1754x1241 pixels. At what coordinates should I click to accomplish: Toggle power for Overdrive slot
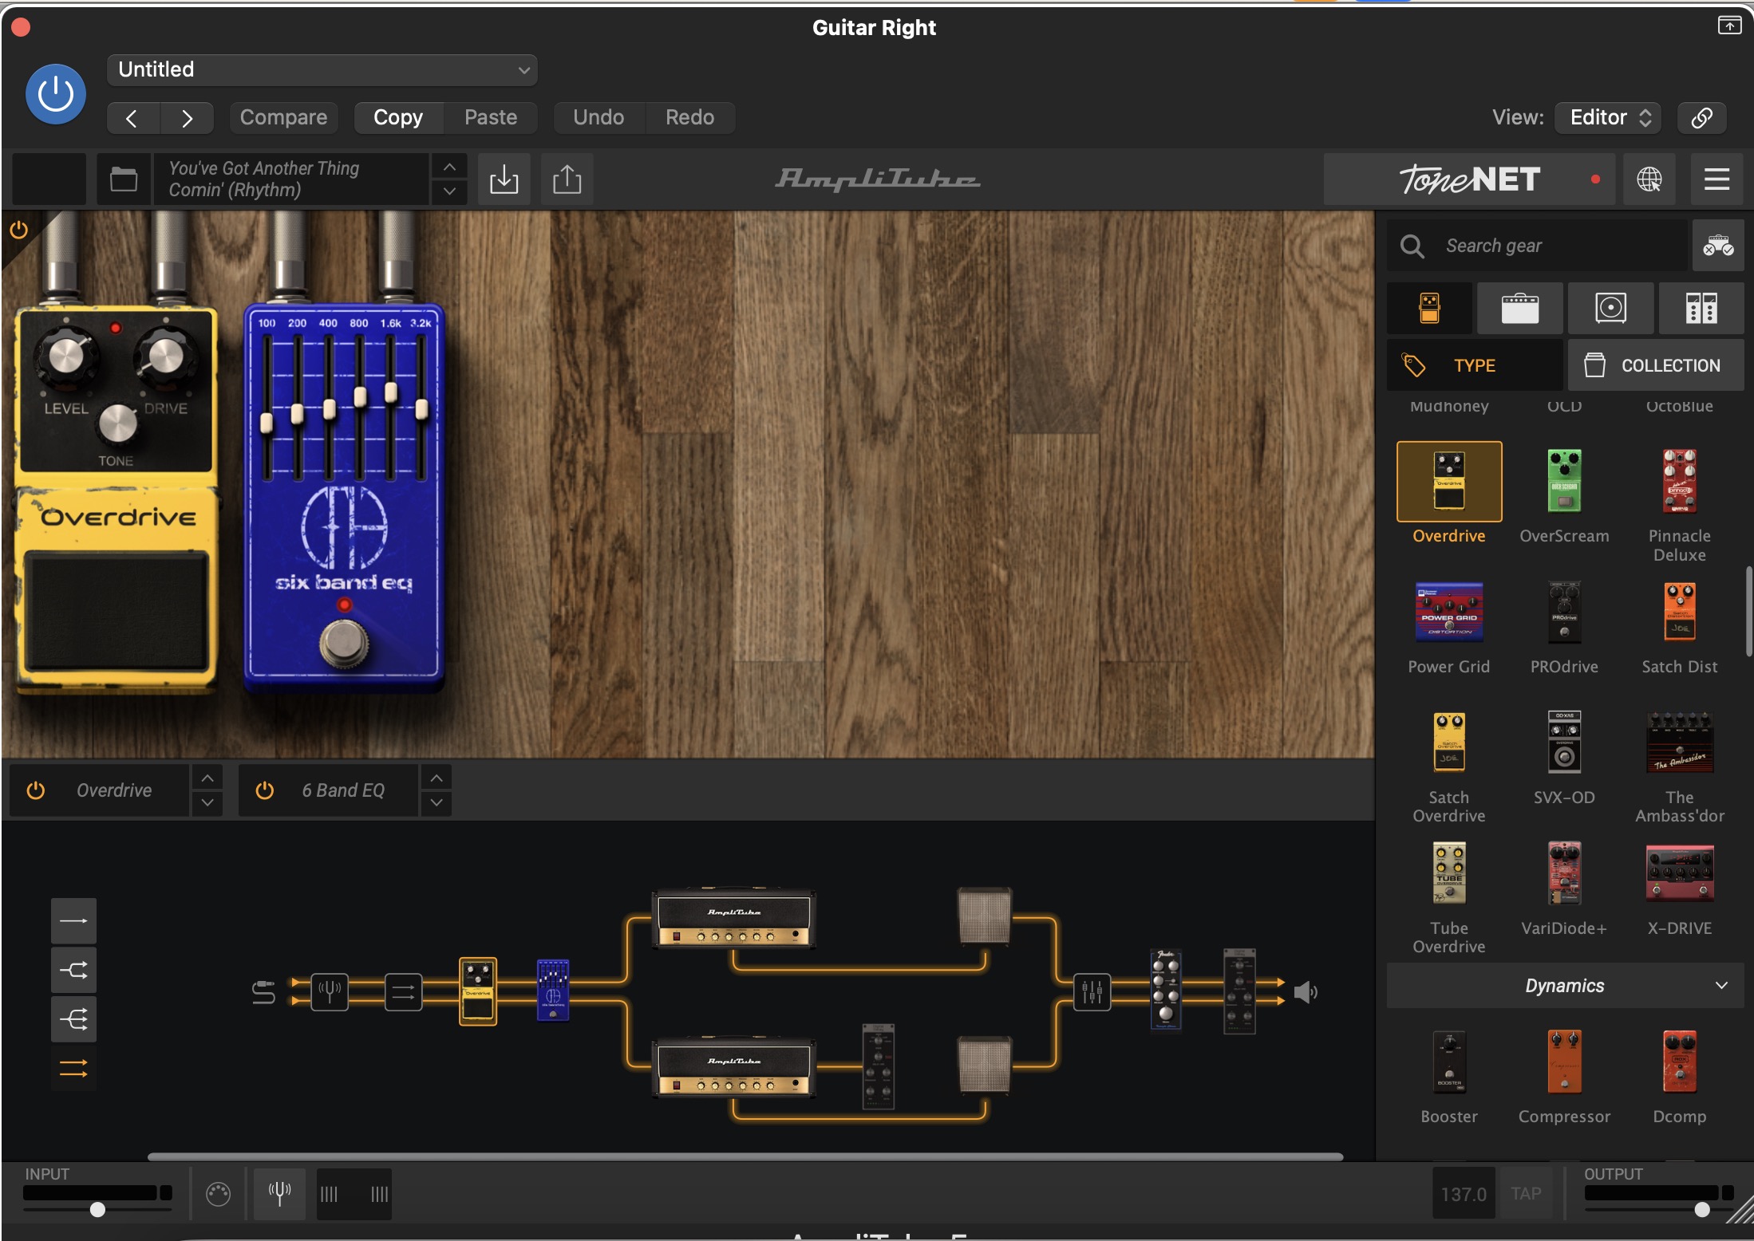click(36, 790)
